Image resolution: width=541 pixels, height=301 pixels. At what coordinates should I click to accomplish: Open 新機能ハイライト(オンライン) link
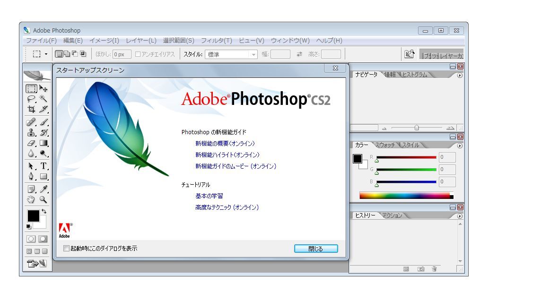click(x=227, y=155)
